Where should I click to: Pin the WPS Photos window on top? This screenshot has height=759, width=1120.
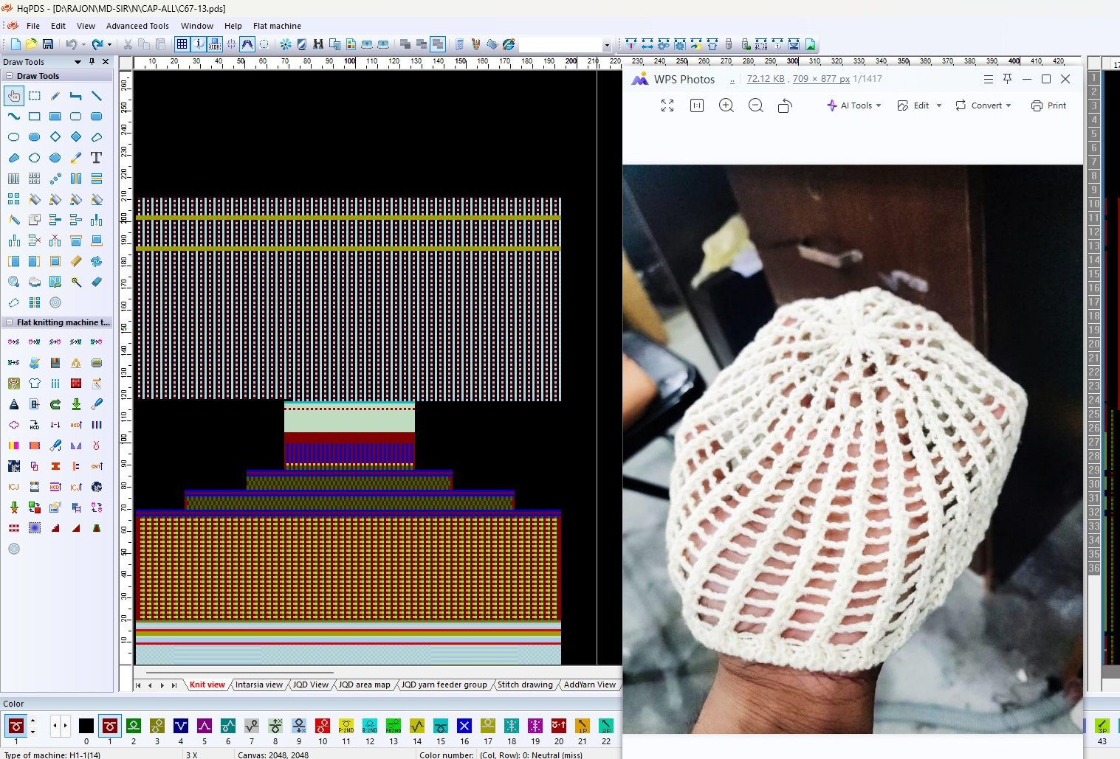point(1007,79)
